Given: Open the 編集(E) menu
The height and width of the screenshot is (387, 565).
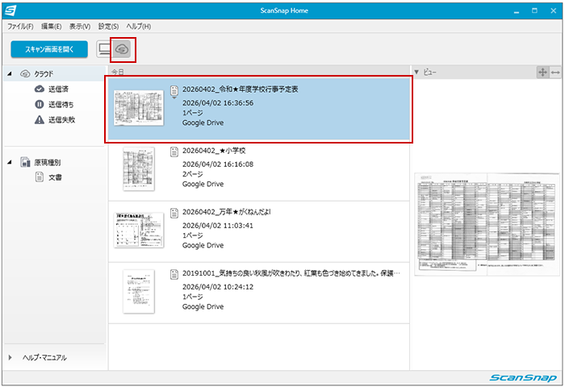Looking at the screenshot, I should [x=51, y=27].
